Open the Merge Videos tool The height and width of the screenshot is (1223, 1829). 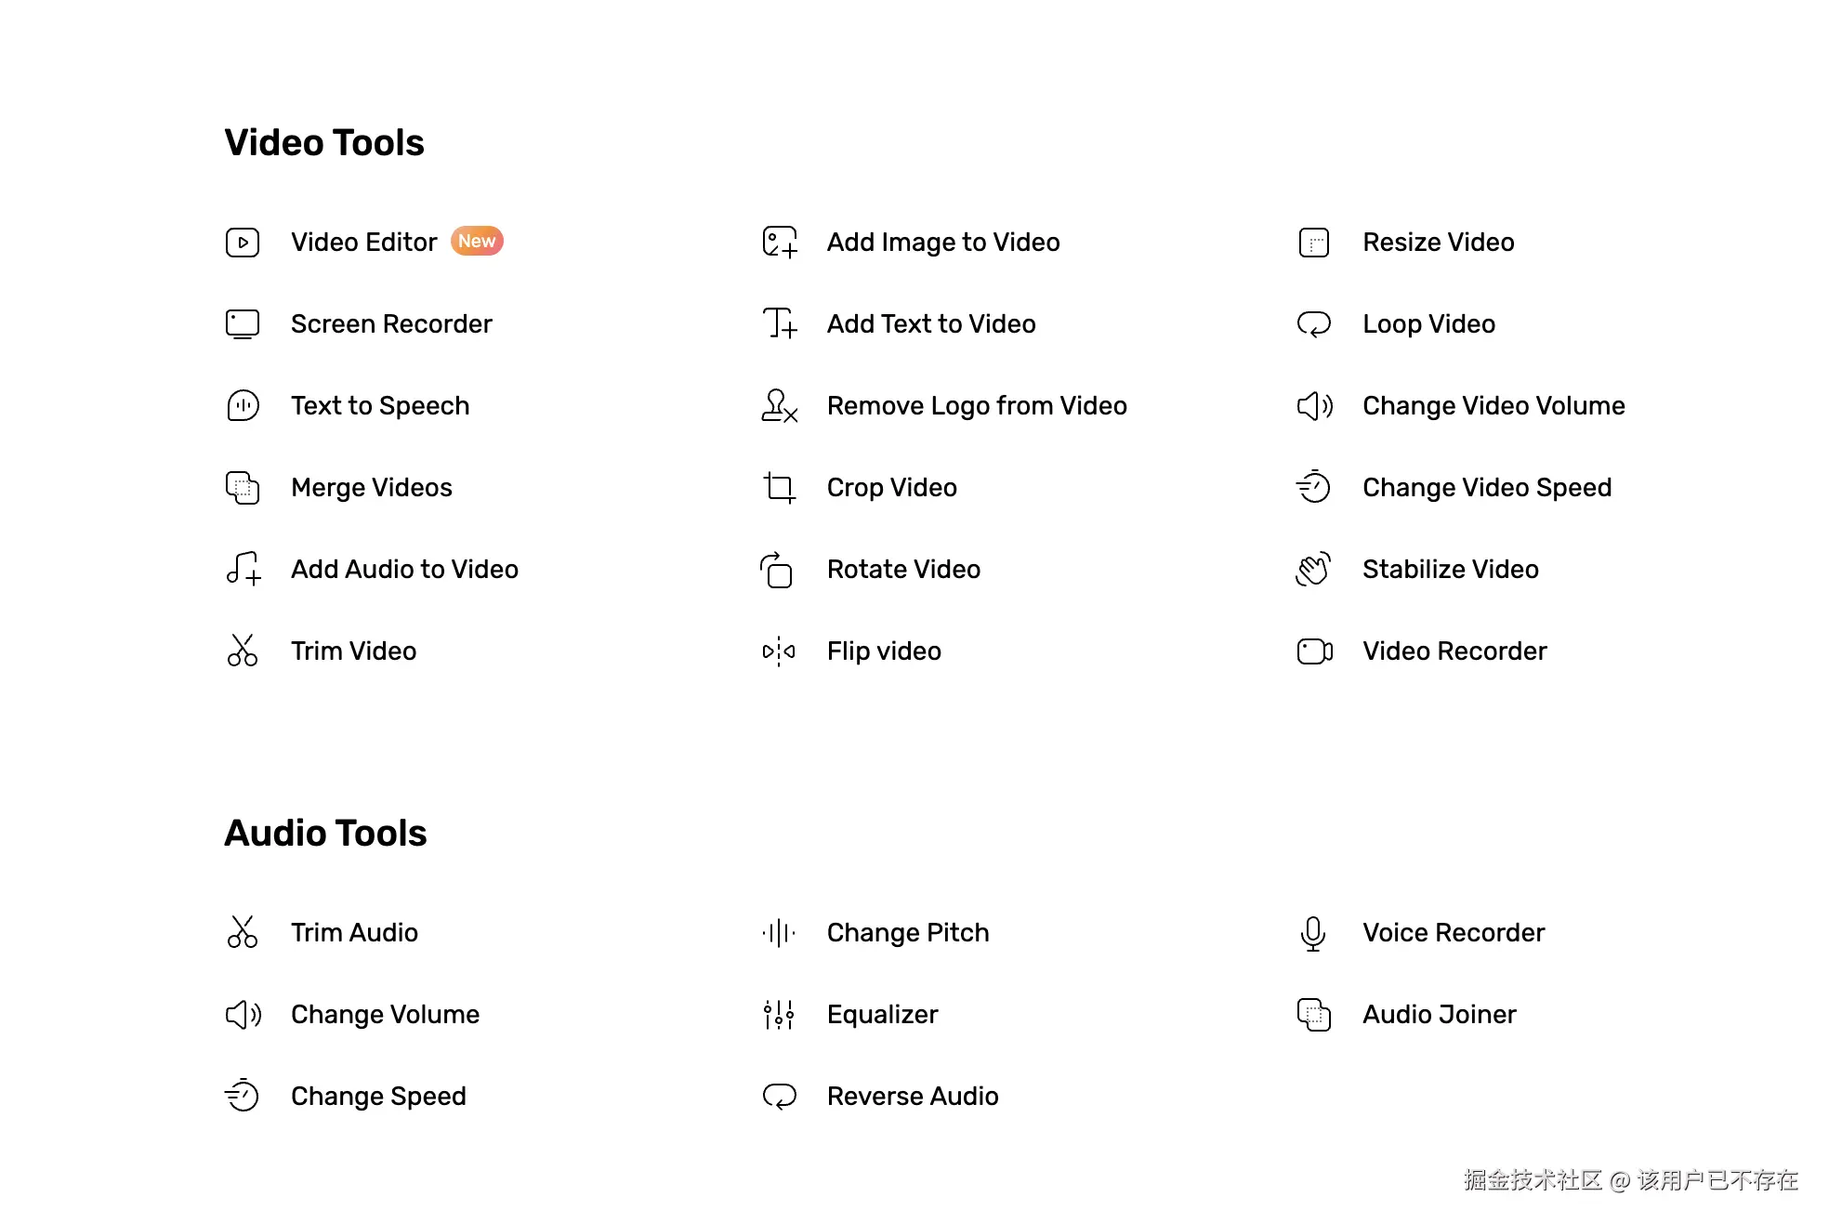(x=371, y=488)
